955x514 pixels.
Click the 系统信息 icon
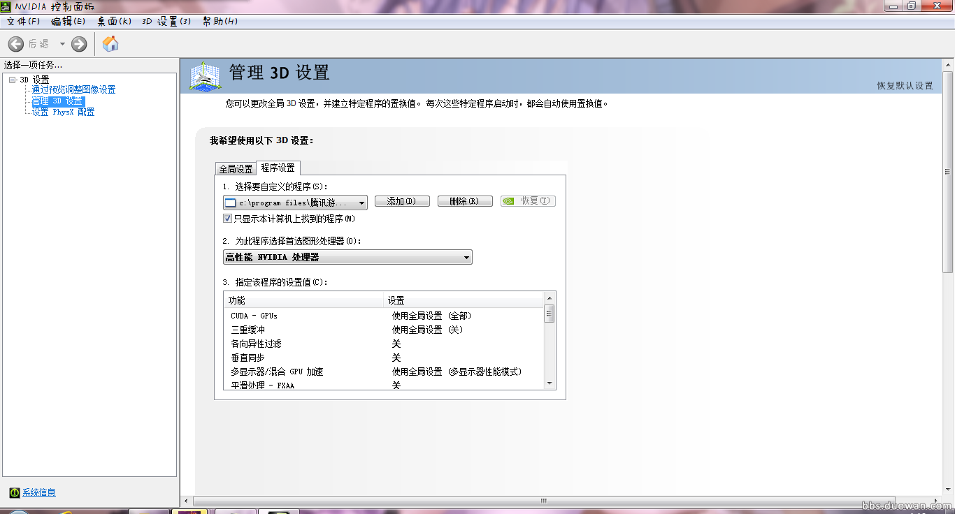click(15, 492)
